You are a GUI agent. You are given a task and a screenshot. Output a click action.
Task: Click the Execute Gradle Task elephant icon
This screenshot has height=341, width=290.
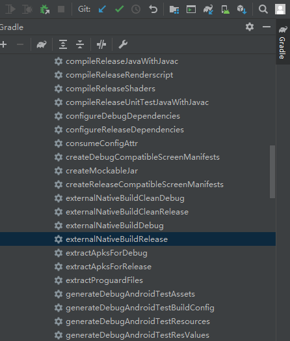click(x=42, y=44)
